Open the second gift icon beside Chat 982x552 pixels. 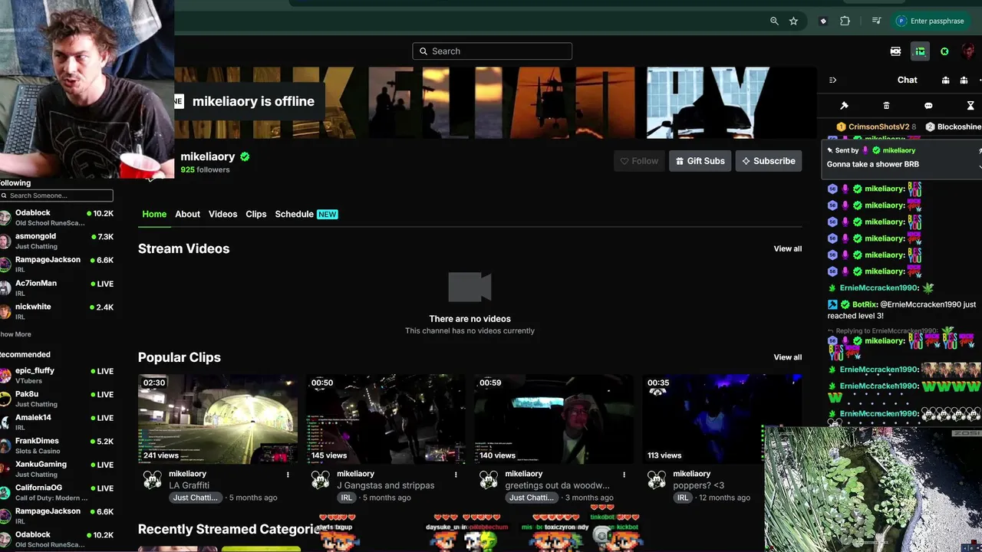[964, 80]
